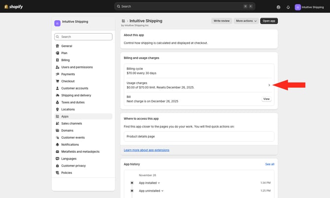Click the Checkout cart icon

pyautogui.click(x=57, y=81)
